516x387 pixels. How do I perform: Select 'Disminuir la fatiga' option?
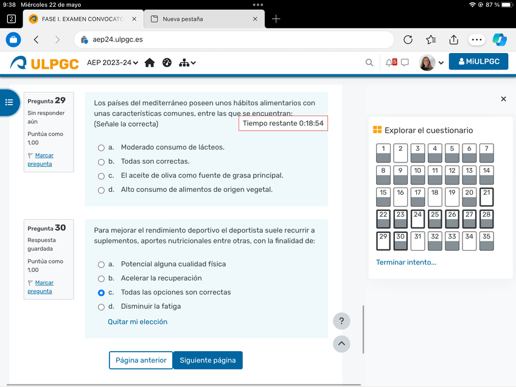click(101, 307)
